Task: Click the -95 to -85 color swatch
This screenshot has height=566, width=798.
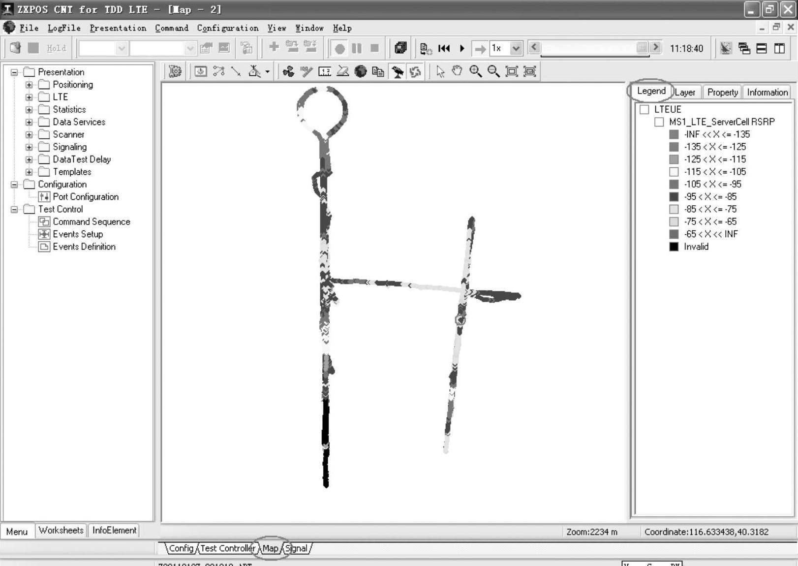Action: click(x=674, y=197)
